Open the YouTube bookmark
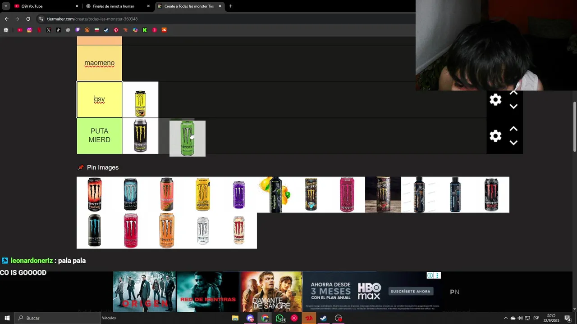This screenshot has height=324, width=577. pos(20,30)
